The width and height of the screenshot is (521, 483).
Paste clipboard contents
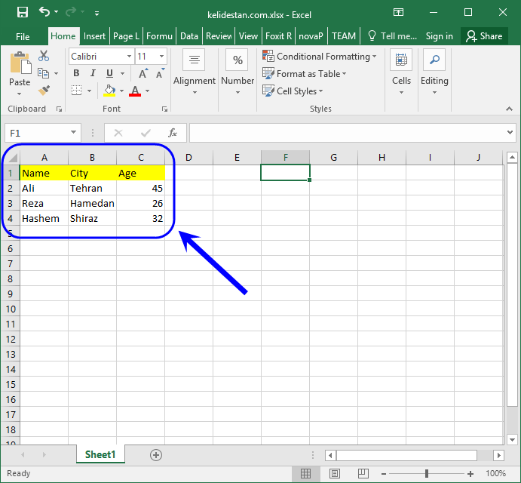click(x=20, y=63)
